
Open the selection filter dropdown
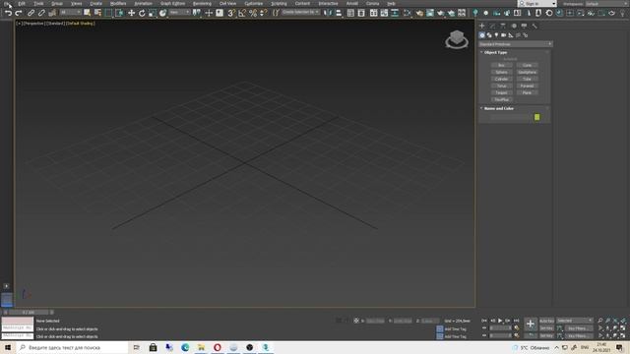(x=70, y=13)
